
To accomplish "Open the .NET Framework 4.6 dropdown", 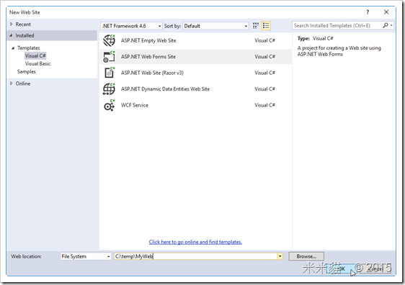I will pyautogui.click(x=131, y=26).
